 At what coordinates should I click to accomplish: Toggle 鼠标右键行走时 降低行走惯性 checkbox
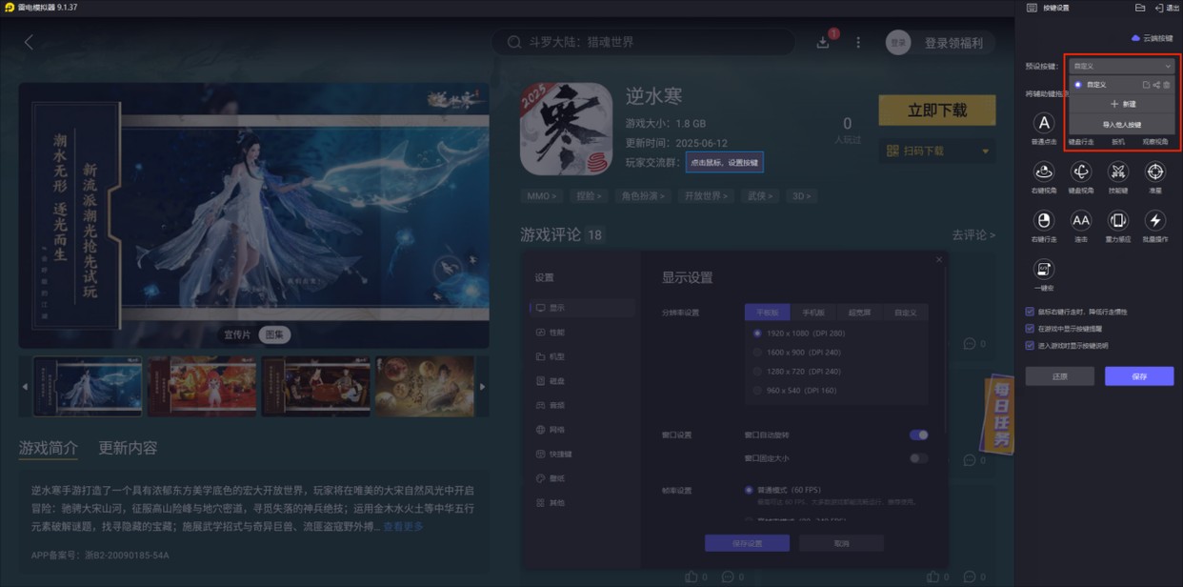pos(1030,312)
